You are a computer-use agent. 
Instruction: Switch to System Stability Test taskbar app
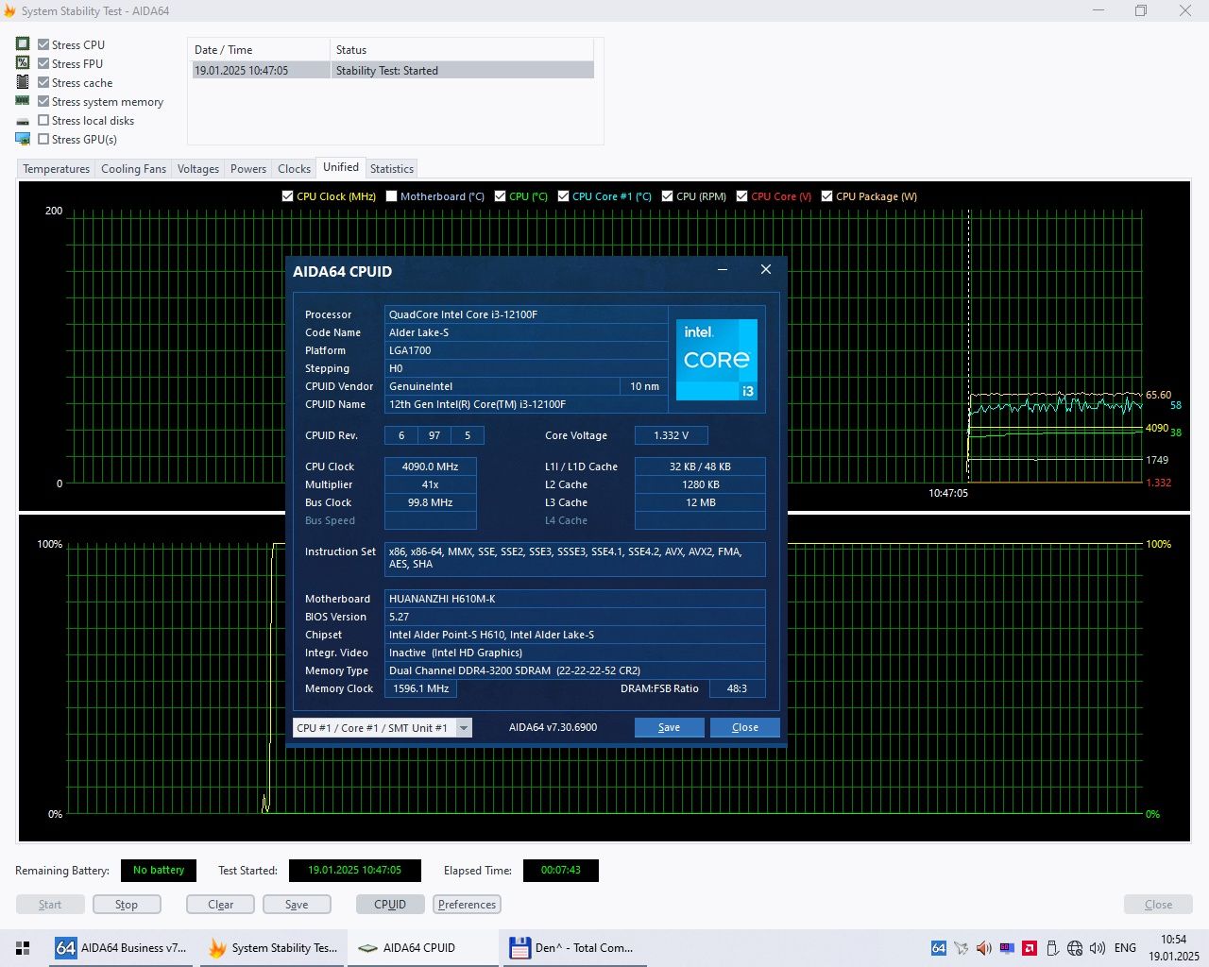tap(273, 948)
